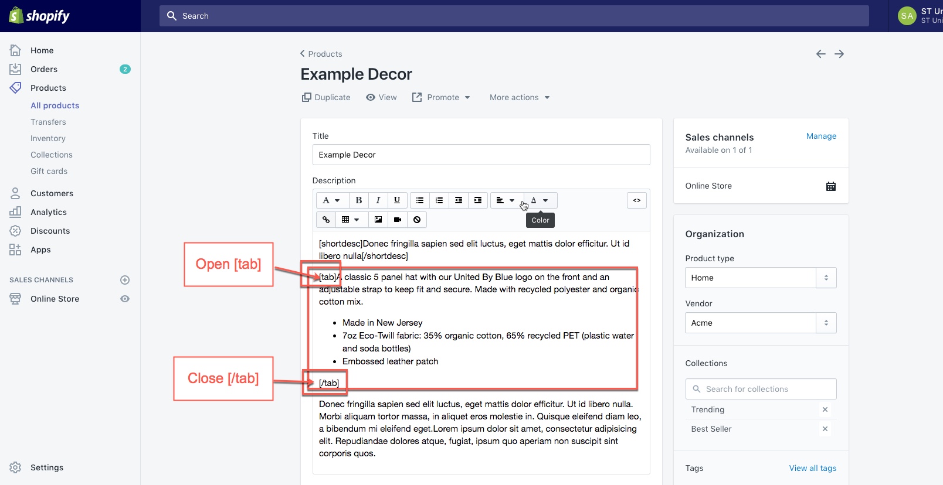Insert a link in the description

tap(326, 220)
